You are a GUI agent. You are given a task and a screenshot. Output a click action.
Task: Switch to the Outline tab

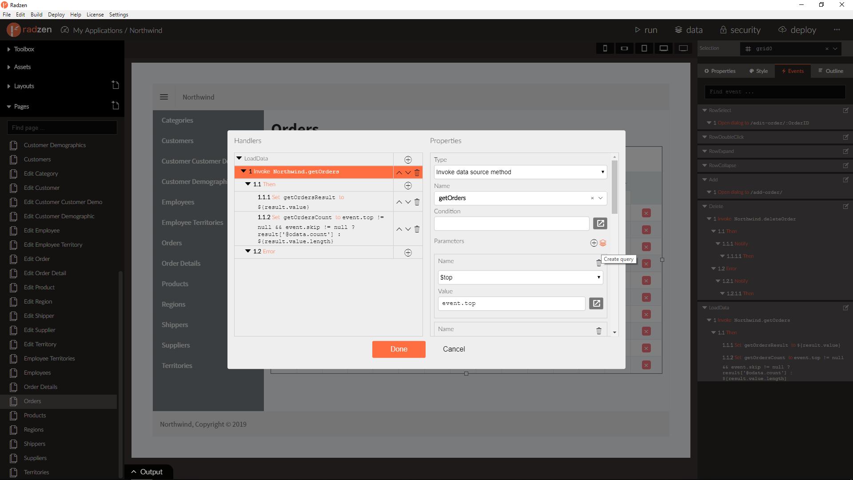coord(831,71)
